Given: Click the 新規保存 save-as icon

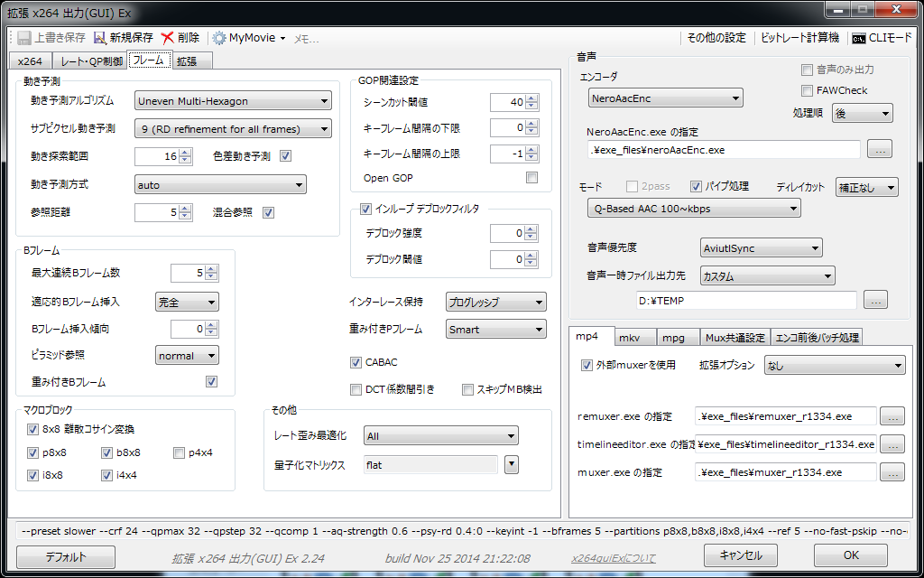Looking at the screenshot, I should [x=100, y=38].
